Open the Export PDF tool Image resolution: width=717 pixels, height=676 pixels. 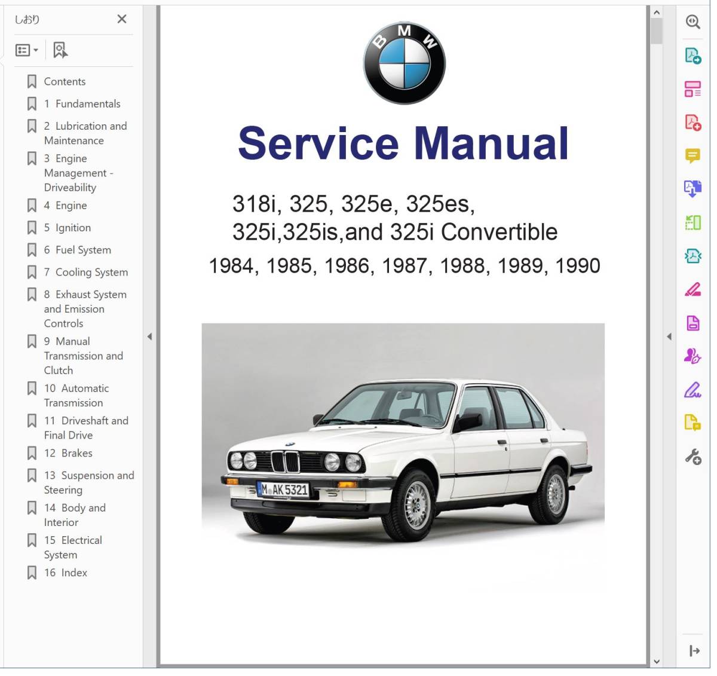tap(693, 56)
